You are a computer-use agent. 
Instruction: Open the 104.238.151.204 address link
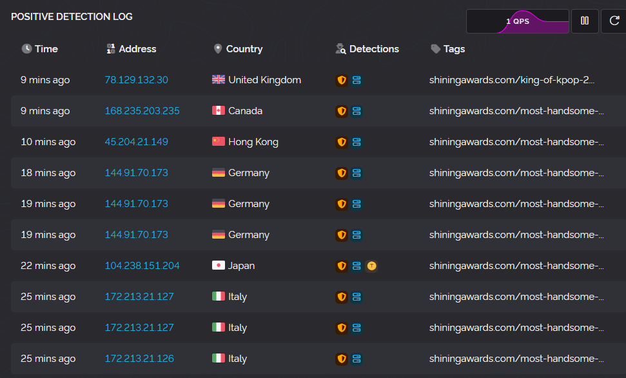click(142, 266)
